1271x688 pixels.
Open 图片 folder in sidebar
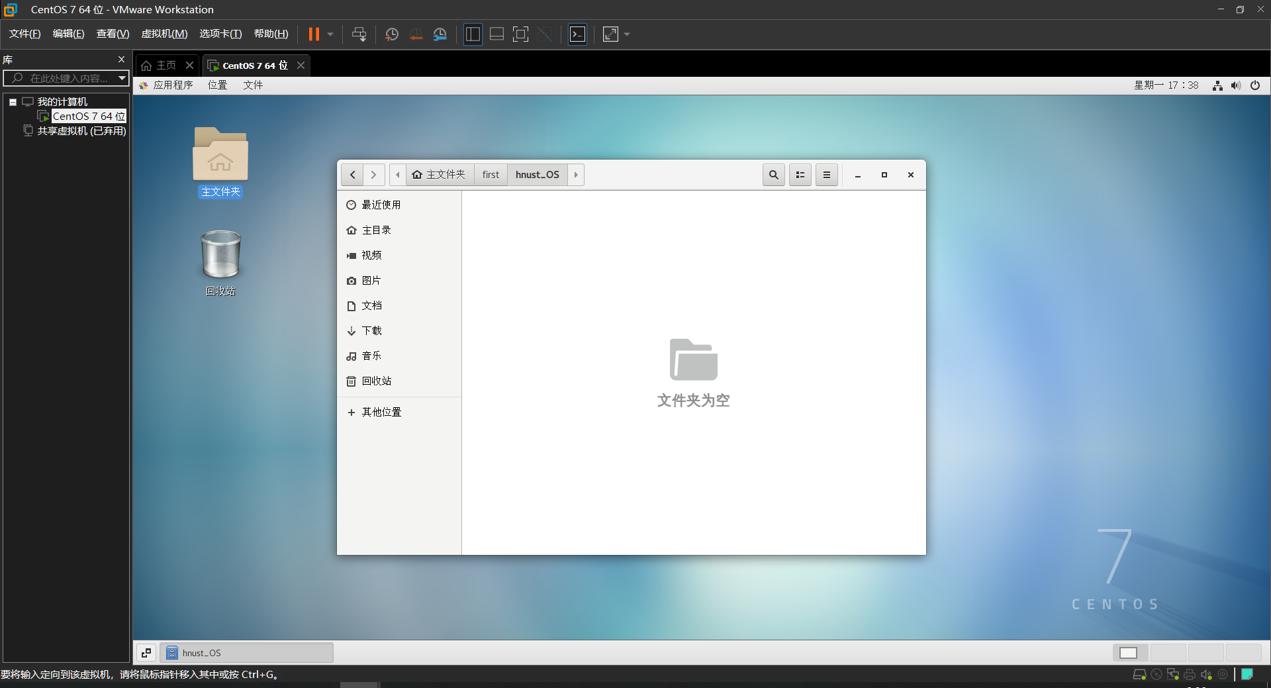coord(399,281)
